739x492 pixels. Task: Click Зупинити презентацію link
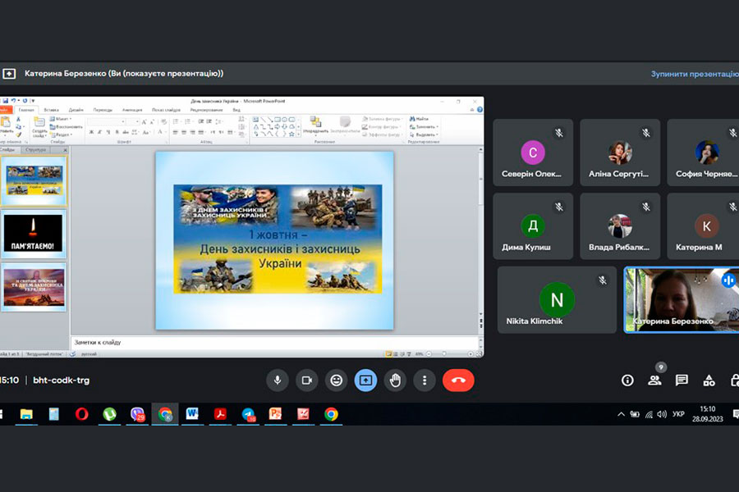(694, 74)
